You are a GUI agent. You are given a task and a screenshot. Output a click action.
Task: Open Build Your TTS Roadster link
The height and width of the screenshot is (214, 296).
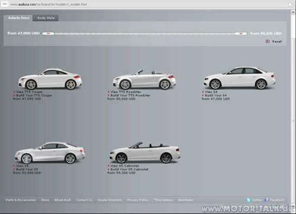point(130,95)
